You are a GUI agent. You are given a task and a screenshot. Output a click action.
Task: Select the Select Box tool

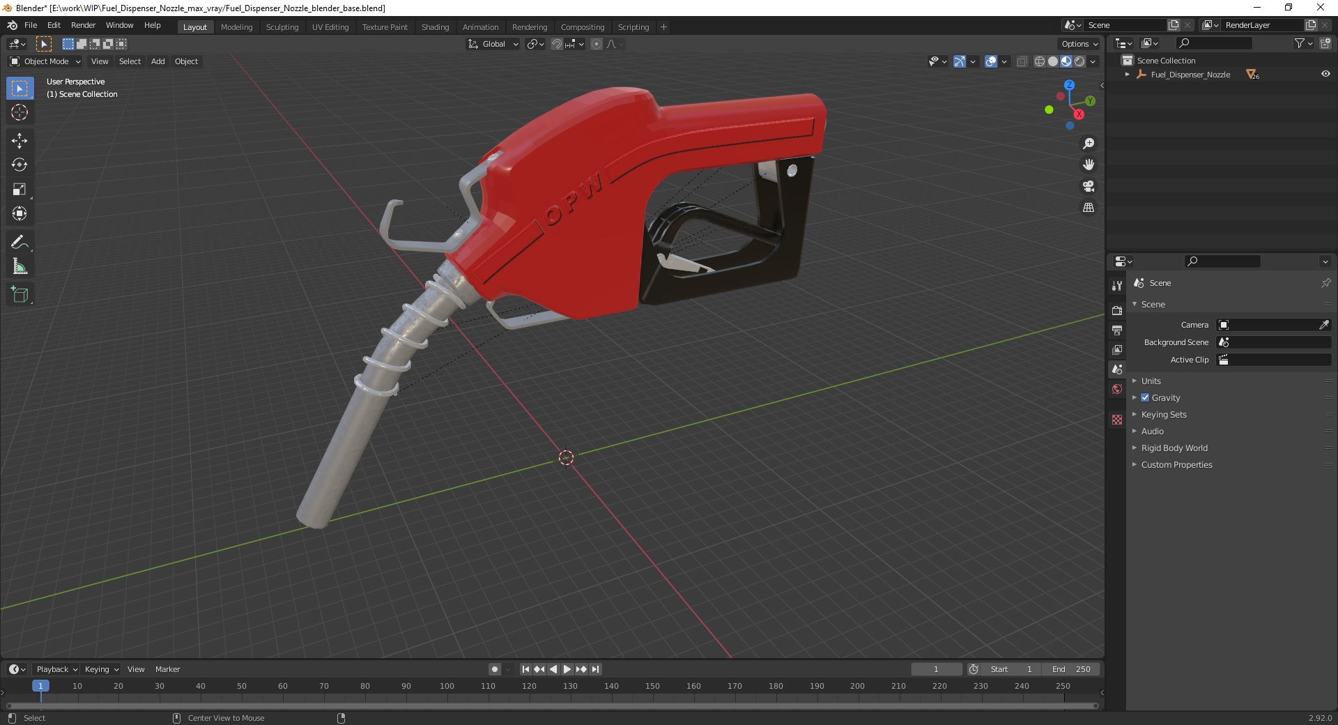click(x=20, y=89)
